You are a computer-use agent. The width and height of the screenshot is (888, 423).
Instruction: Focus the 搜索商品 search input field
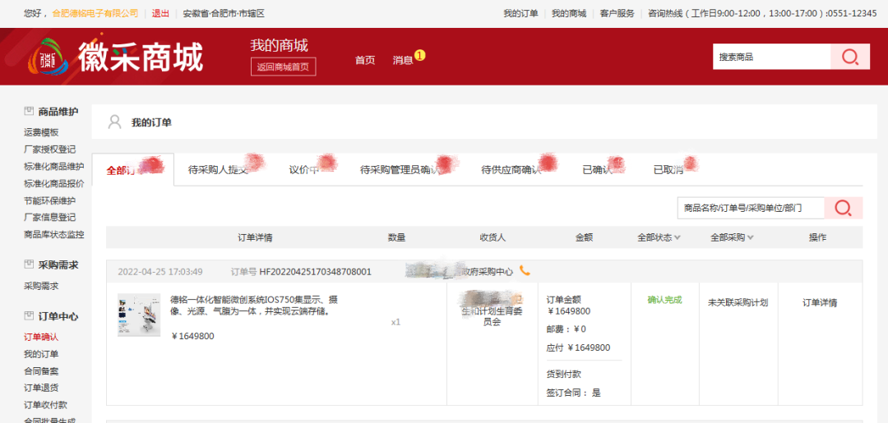tap(770, 57)
